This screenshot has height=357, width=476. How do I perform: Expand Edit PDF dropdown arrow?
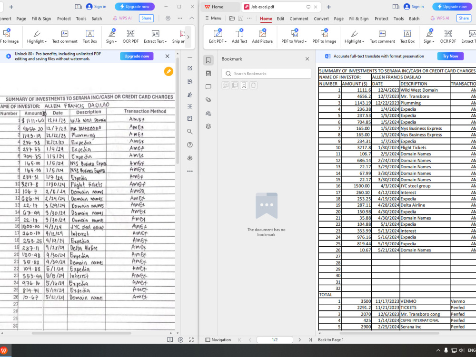click(x=226, y=41)
